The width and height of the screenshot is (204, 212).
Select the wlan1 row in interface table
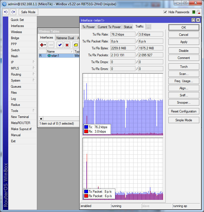click(x=59, y=56)
